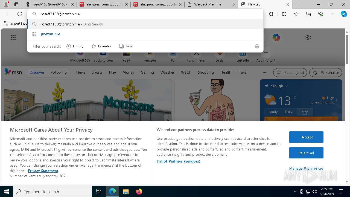Open the Privacy Statement link
The height and width of the screenshot is (197, 350).
pyautogui.click(x=43, y=171)
